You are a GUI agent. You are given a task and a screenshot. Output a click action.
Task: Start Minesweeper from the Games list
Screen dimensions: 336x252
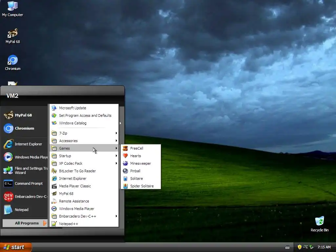140,163
